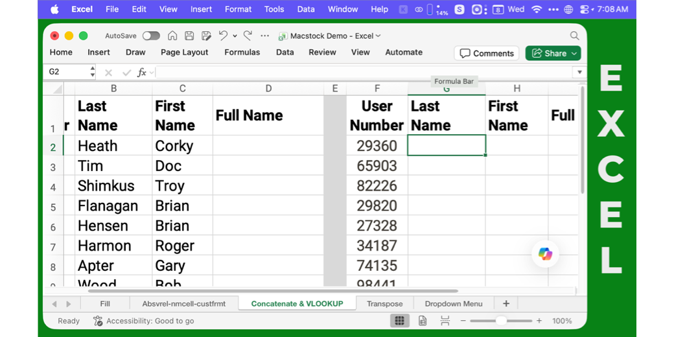
Task: Select the cell containing Corky
Action: tap(182, 146)
